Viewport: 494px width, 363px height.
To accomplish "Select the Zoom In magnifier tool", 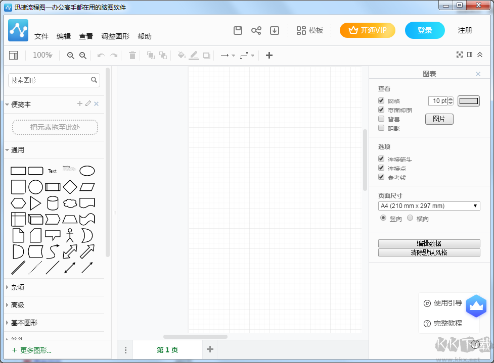I will tap(70, 55).
